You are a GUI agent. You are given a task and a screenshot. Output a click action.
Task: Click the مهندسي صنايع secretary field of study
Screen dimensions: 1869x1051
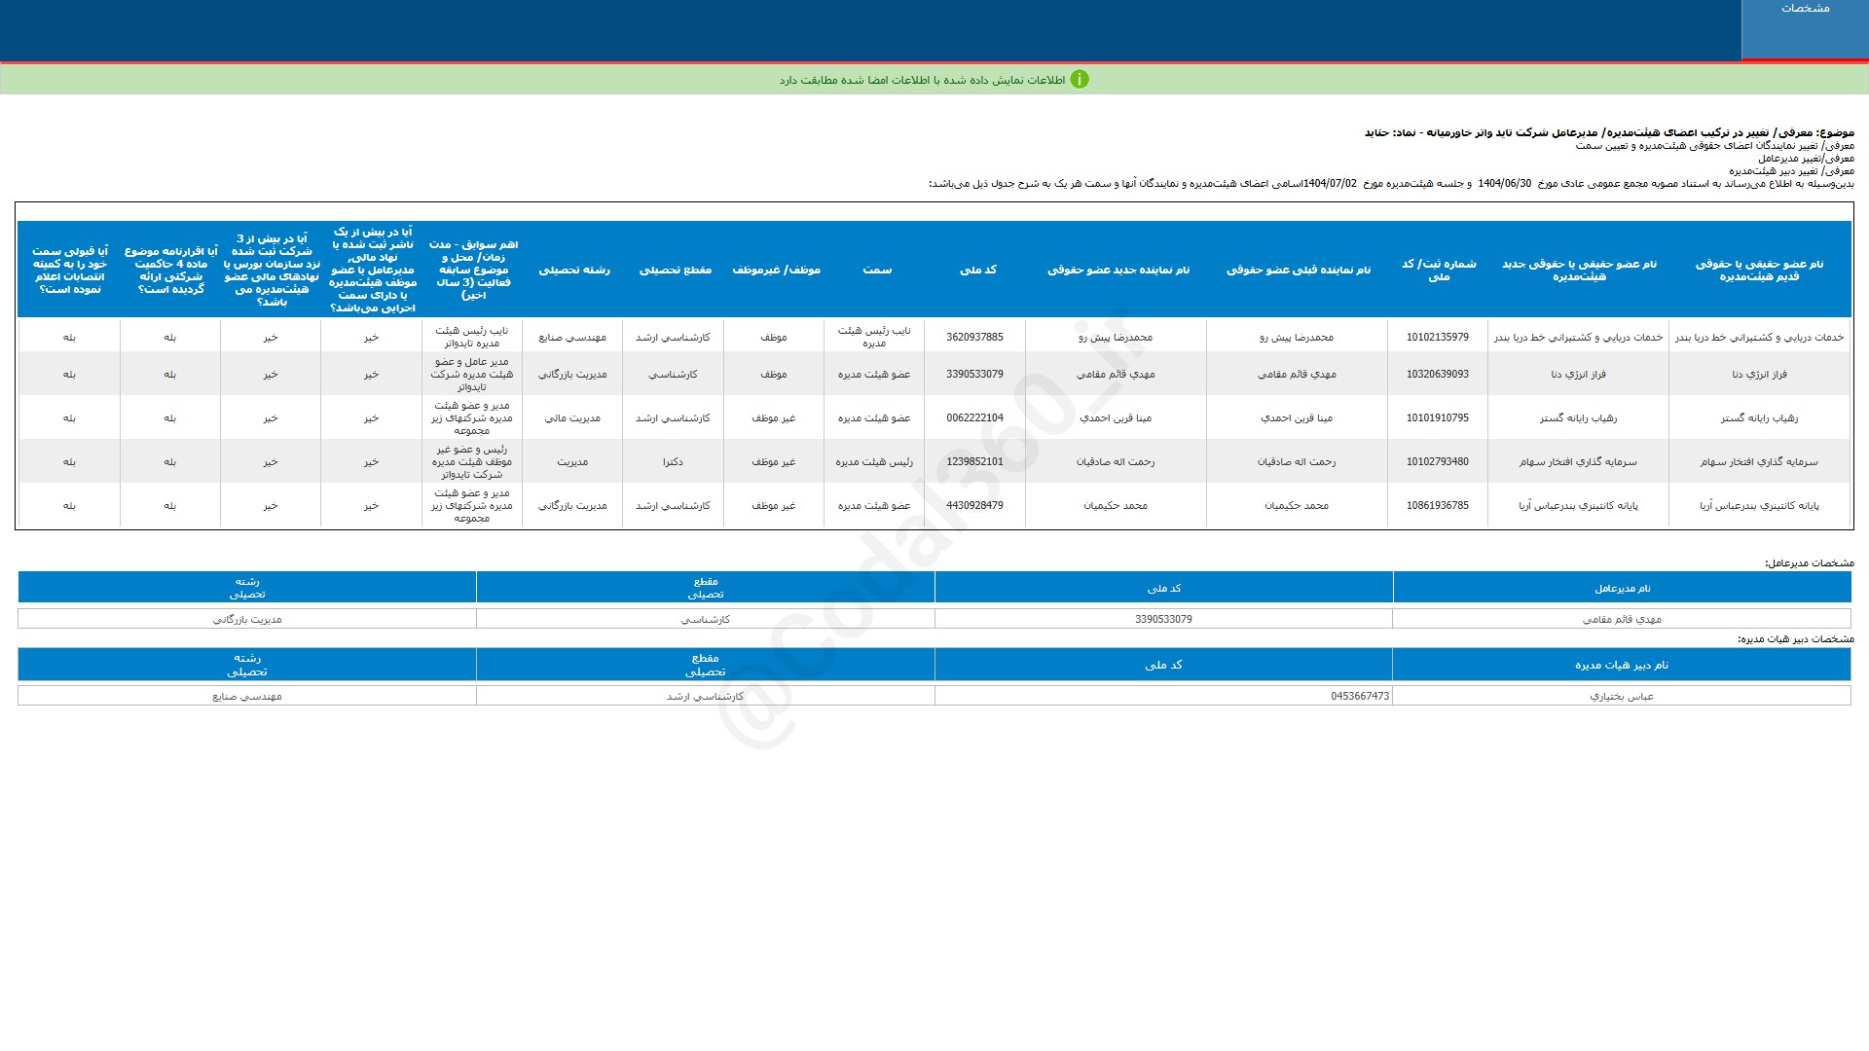[x=247, y=696]
